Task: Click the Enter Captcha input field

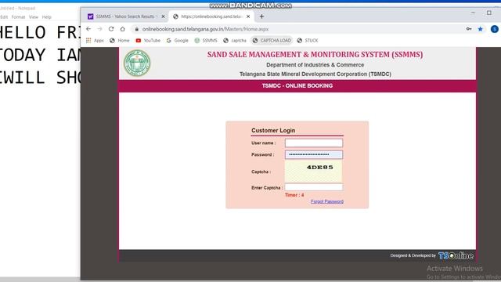Action: [314, 187]
